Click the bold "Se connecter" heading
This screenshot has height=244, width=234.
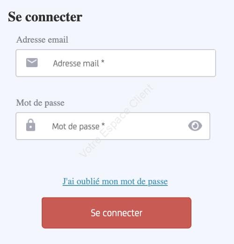(45, 17)
